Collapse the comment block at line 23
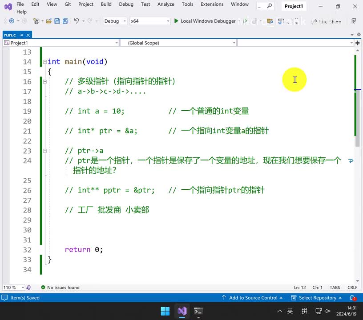Image resolution: width=363 pixels, height=320 pixels. click(45, 151)
